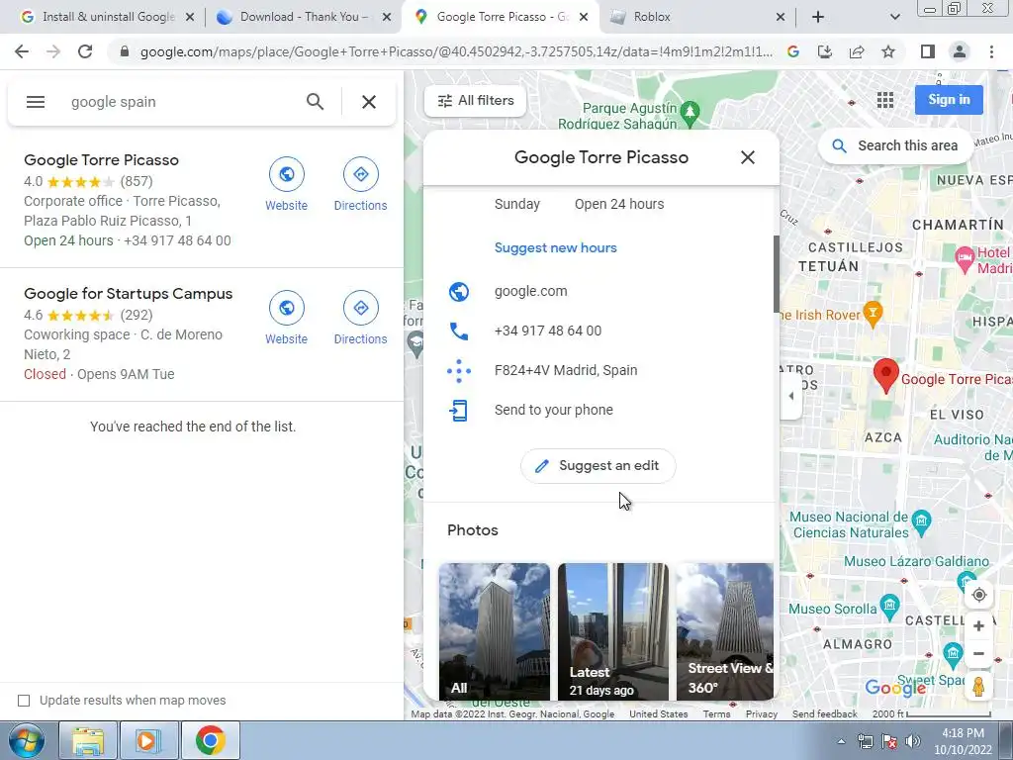Image resolution: width=1013 pixels, height=760 pixels.
Task: Switch to Install & uninstall Google tab
Action: [109, 17]
